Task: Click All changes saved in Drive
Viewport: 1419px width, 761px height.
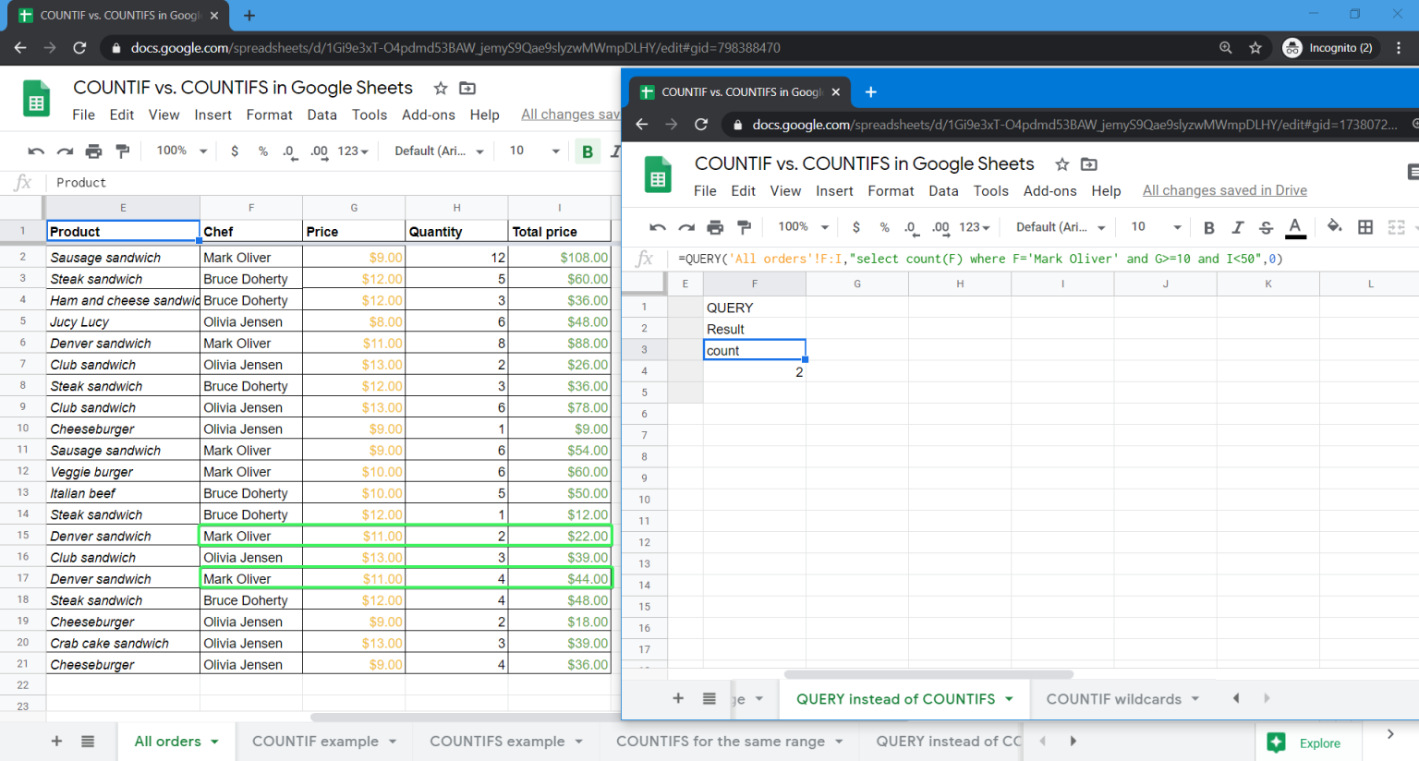Action: tap(1224, 190)
